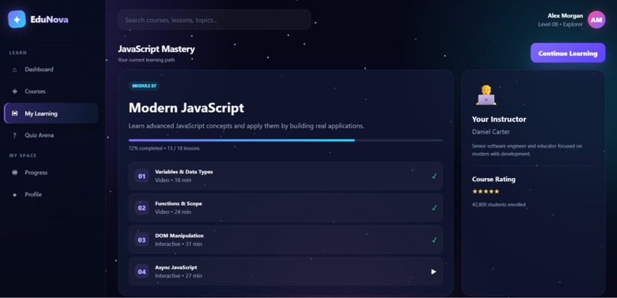Click checkmark on Functions & Scope lesson

434,208
